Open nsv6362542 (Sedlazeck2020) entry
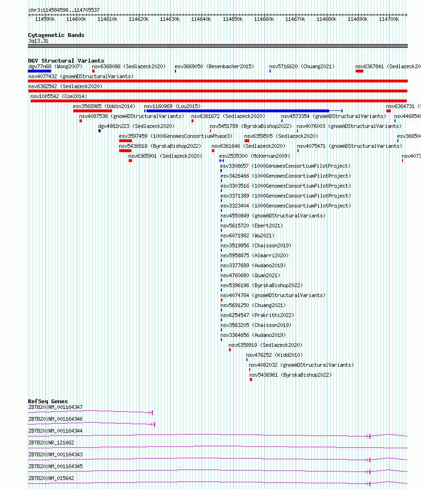421x489 pixels. [65, 86]
